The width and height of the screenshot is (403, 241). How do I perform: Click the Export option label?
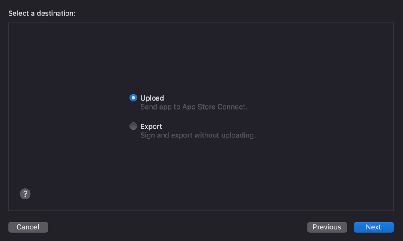(151, 127)
